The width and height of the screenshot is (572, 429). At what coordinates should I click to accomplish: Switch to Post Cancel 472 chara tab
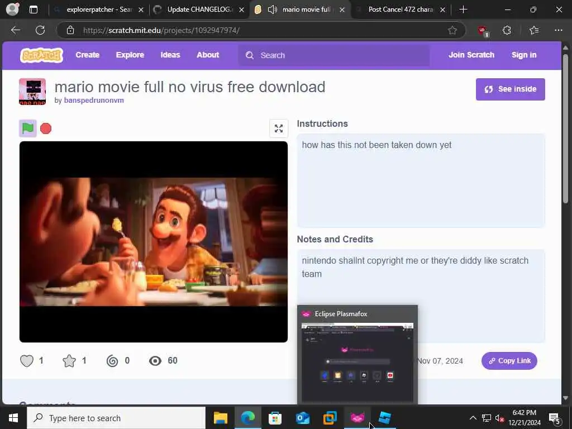(x=401, y=9)
